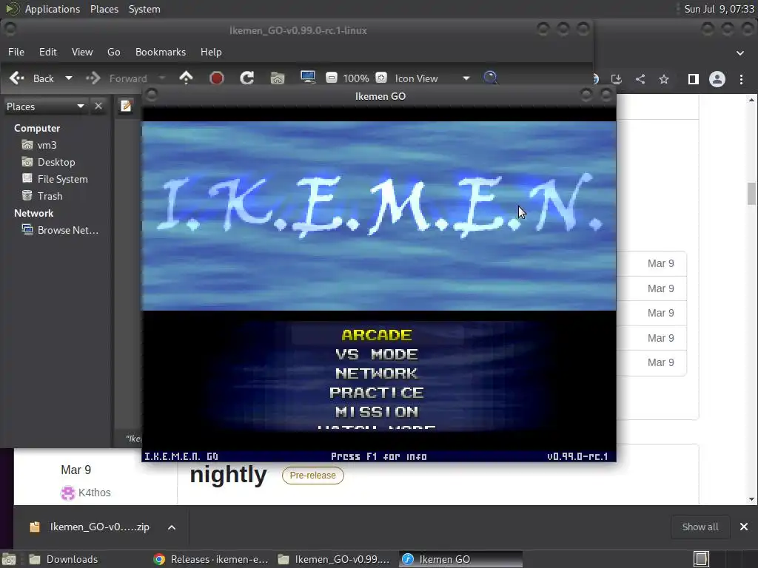Click the Pre-release badge next to nightly
The height and width of the screenshot is (568, 758).
(x=313, y=476)
